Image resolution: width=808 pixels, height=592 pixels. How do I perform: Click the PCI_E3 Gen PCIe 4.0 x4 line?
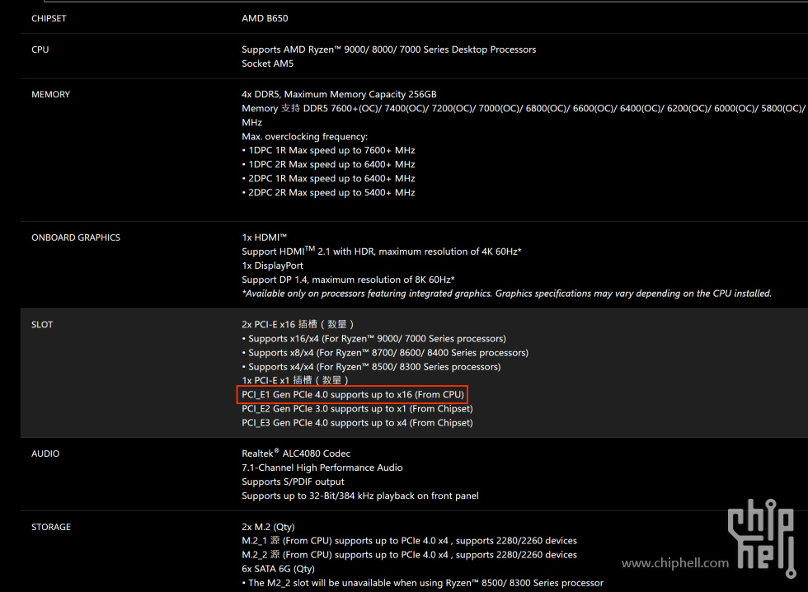click(x=357, y=422)
